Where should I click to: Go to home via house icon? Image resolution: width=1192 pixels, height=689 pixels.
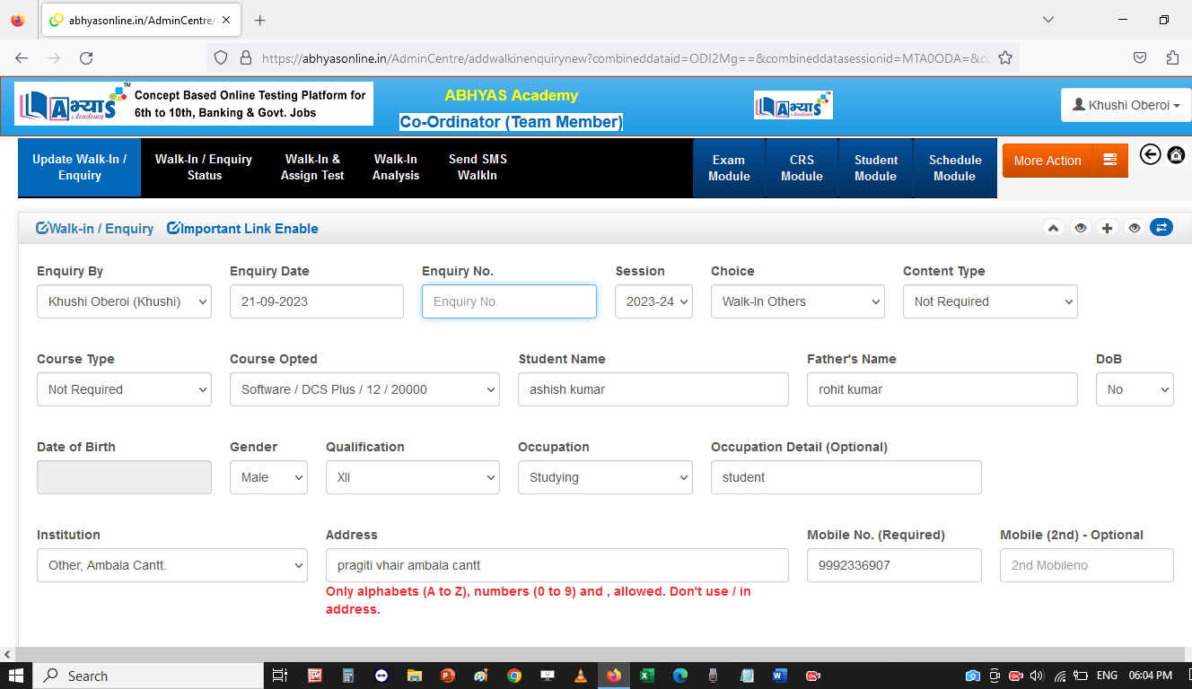pyautogui.click(x=1176, y=154)
